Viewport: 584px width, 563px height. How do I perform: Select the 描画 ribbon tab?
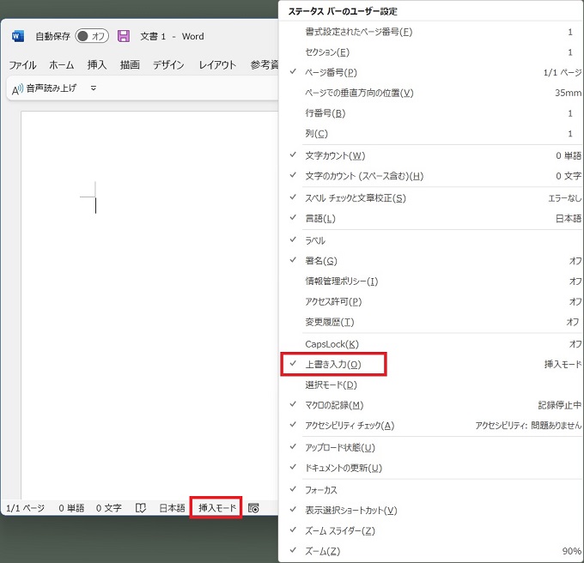[x=130, y=65]
